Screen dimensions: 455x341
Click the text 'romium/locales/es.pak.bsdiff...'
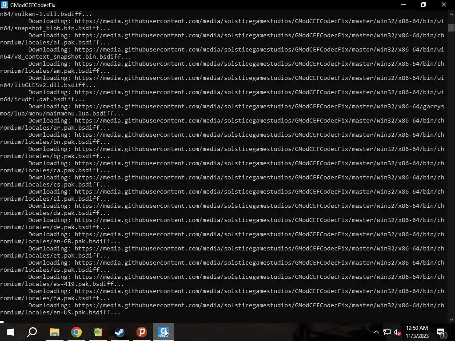[55, 270]
